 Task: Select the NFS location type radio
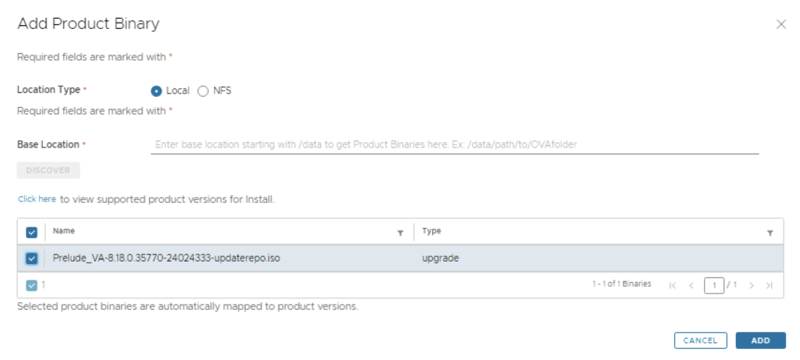click(203, 91)
